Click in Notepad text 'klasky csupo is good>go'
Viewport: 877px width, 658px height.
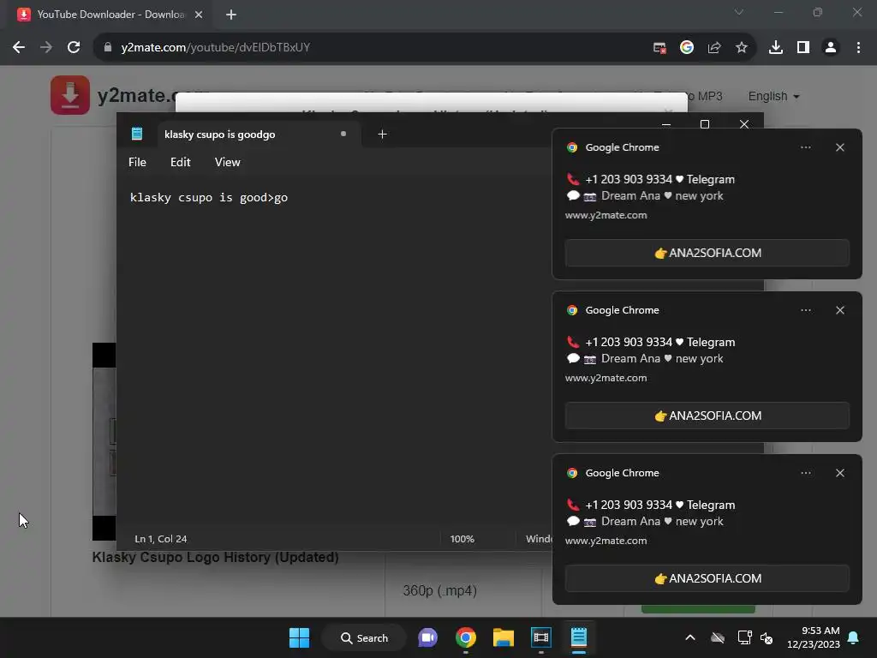[x=209, y=198]
